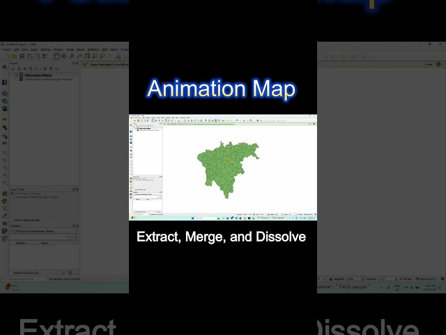
Task: Select the Zoom In magnifier tool
Action: click(x=72, y=57)
